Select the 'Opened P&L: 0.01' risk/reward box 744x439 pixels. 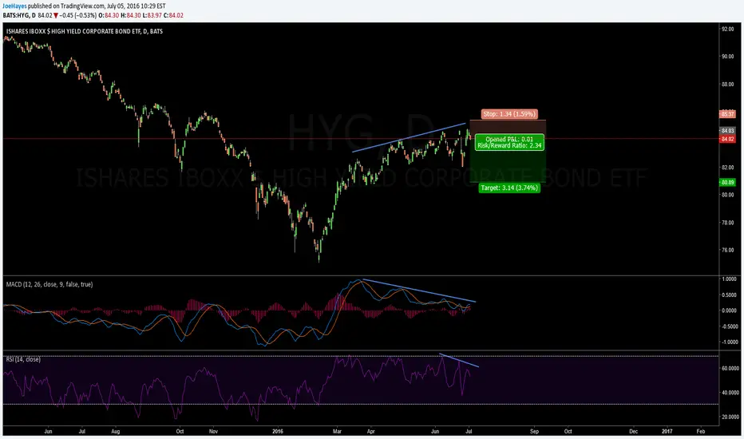tap(509, 142)
